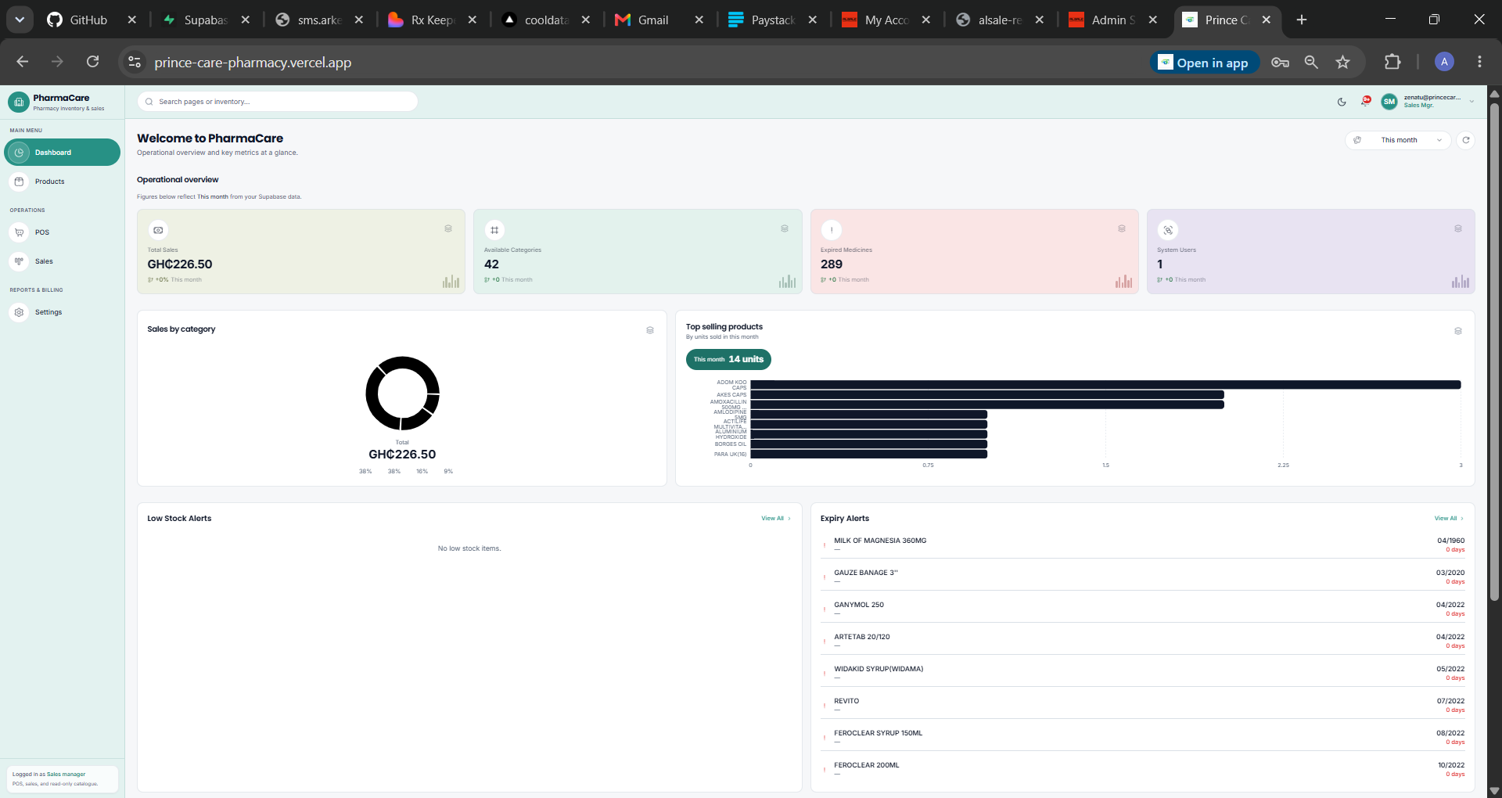The image size is (1502, 798).
Task: Click the System Users card layers icon
Action: pyautogui.click(x=1458, y=228)
